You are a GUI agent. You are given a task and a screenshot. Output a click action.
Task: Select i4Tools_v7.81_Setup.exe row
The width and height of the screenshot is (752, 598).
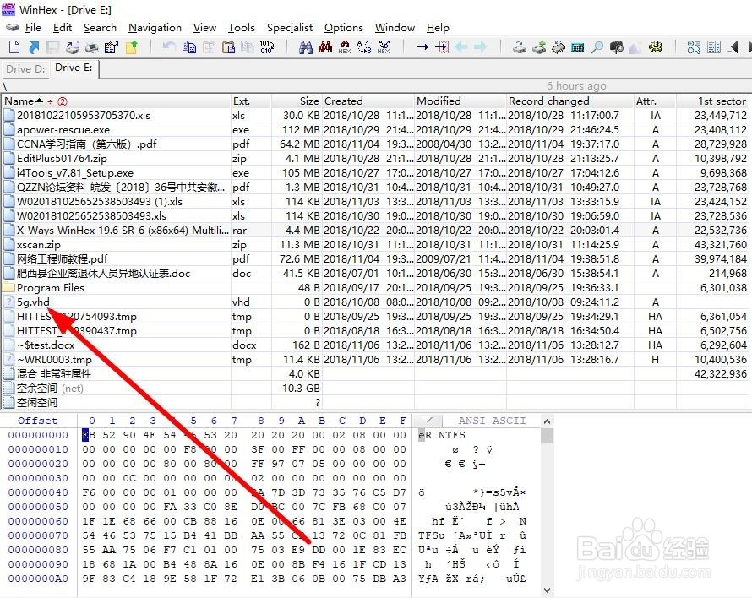[x=375, y=173]
